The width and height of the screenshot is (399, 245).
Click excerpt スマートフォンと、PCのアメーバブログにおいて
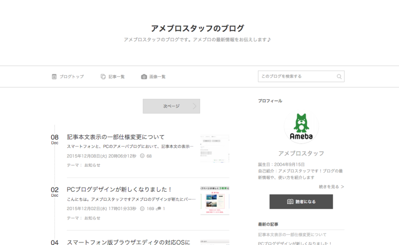click(x=130, y=146)
